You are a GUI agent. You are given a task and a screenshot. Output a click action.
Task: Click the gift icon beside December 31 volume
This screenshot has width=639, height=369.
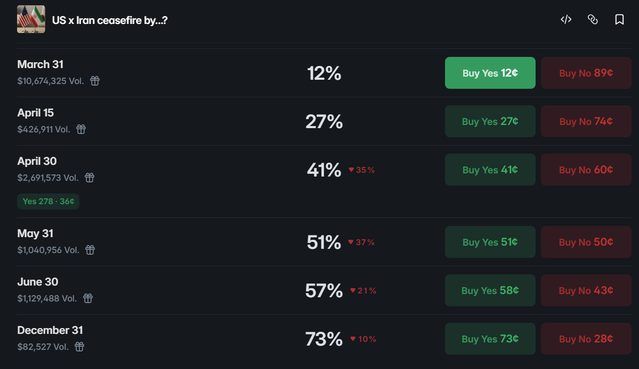click(x=79, y=347)
